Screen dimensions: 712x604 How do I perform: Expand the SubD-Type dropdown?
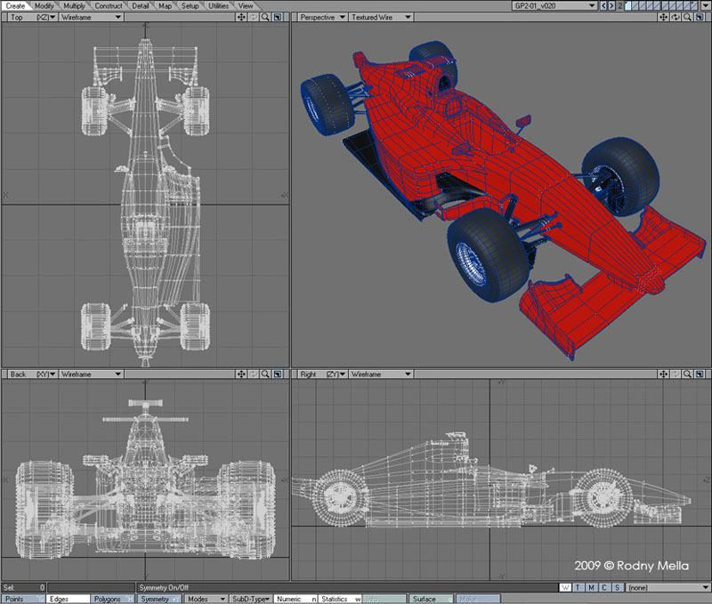[x=250, y=599]
